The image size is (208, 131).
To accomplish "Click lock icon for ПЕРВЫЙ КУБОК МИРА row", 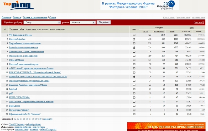I will [134, 77].
